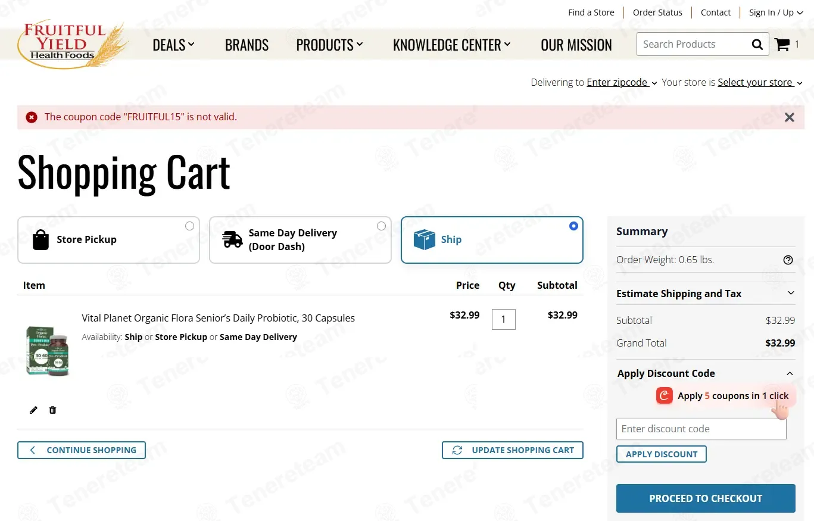Click the Shopping Cart heading

coord(124,173)
